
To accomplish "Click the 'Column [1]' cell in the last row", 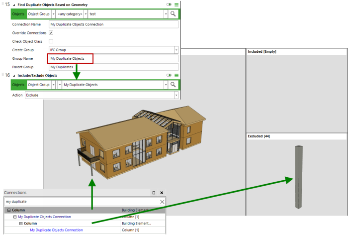I will click(143, 230).
